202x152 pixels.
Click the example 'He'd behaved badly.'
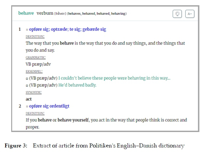point(77,85)
